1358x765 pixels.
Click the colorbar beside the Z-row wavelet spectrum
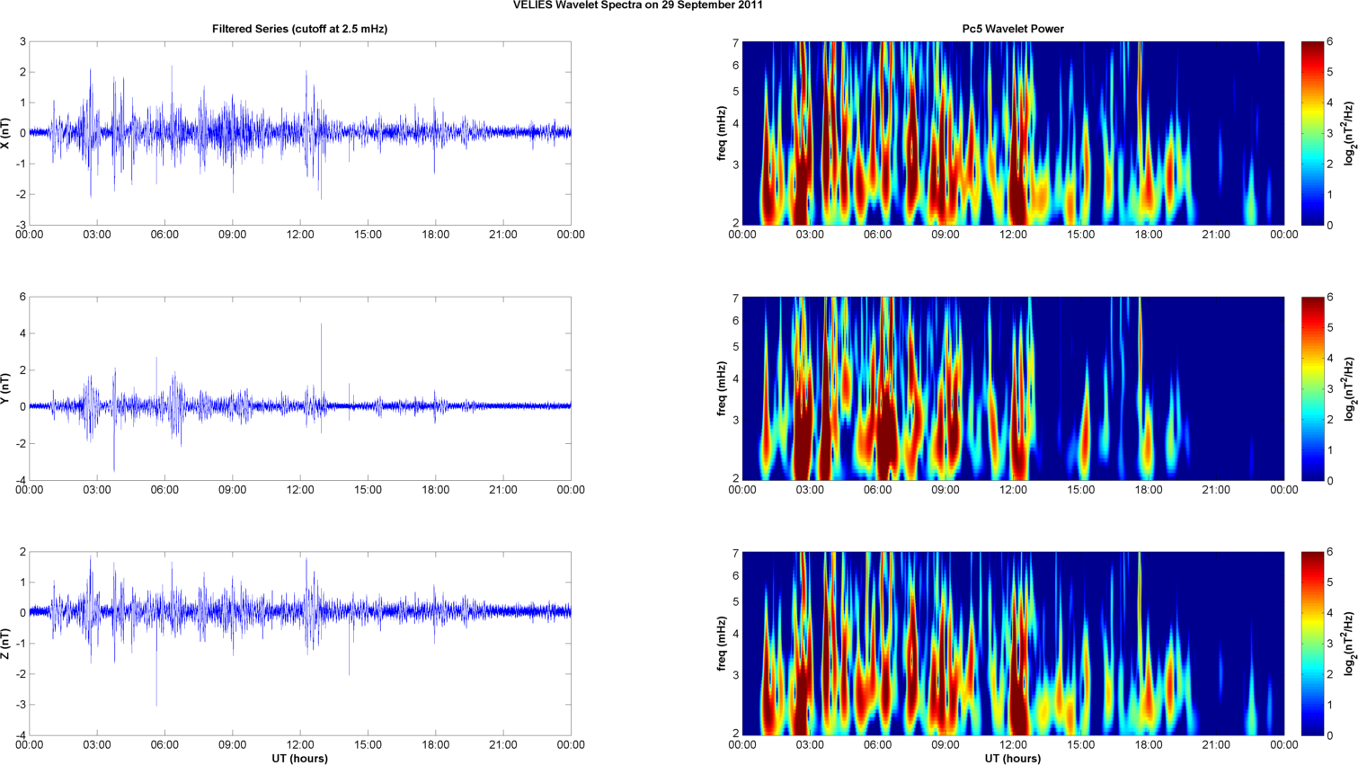click(x=1312, y=644)
